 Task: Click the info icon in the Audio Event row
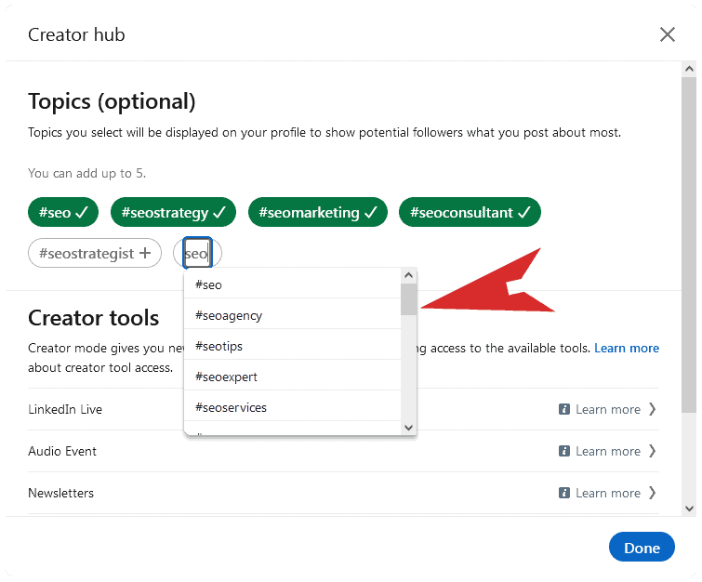[x=564, y=451]
